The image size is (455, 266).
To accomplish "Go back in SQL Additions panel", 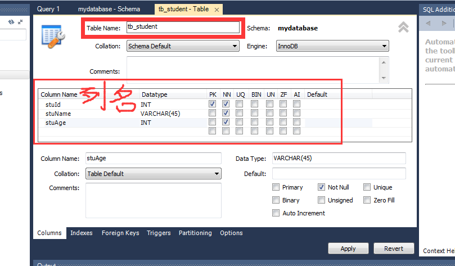I will tap(428, 23).
